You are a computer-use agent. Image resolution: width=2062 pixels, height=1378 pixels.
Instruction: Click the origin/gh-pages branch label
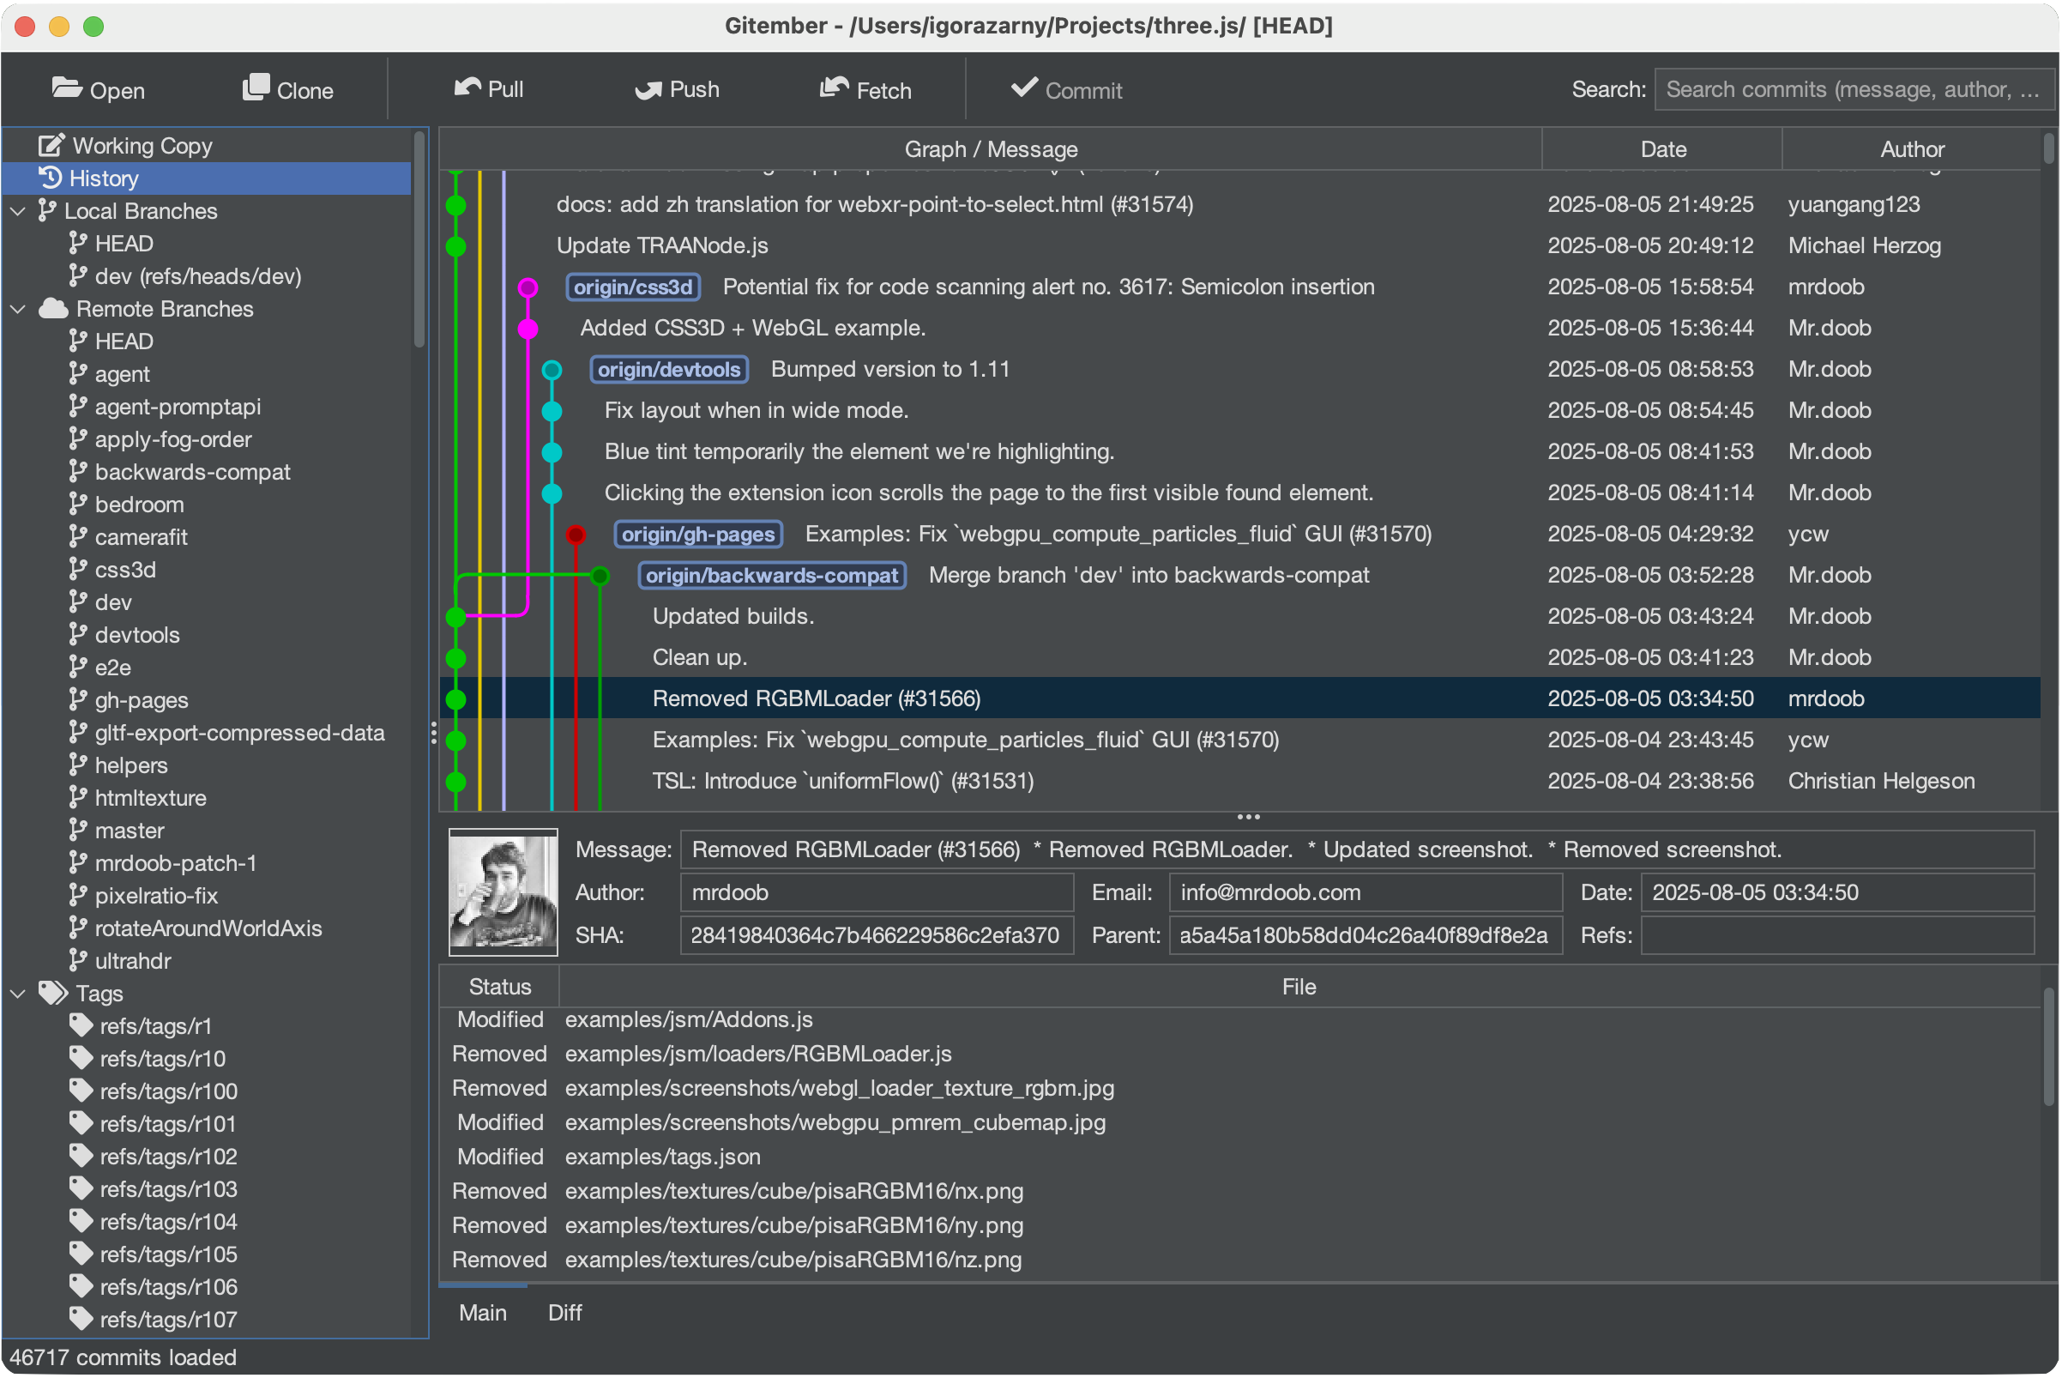(697, 534)
